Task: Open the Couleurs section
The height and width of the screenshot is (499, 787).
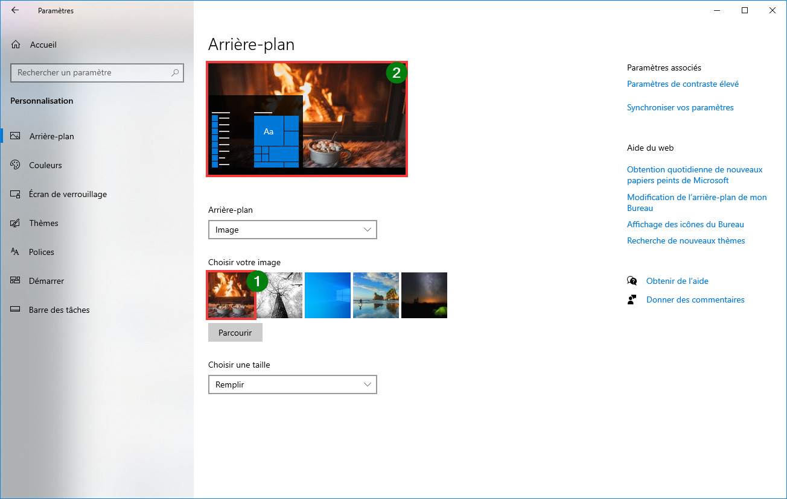Action: (x=97, y=165)
